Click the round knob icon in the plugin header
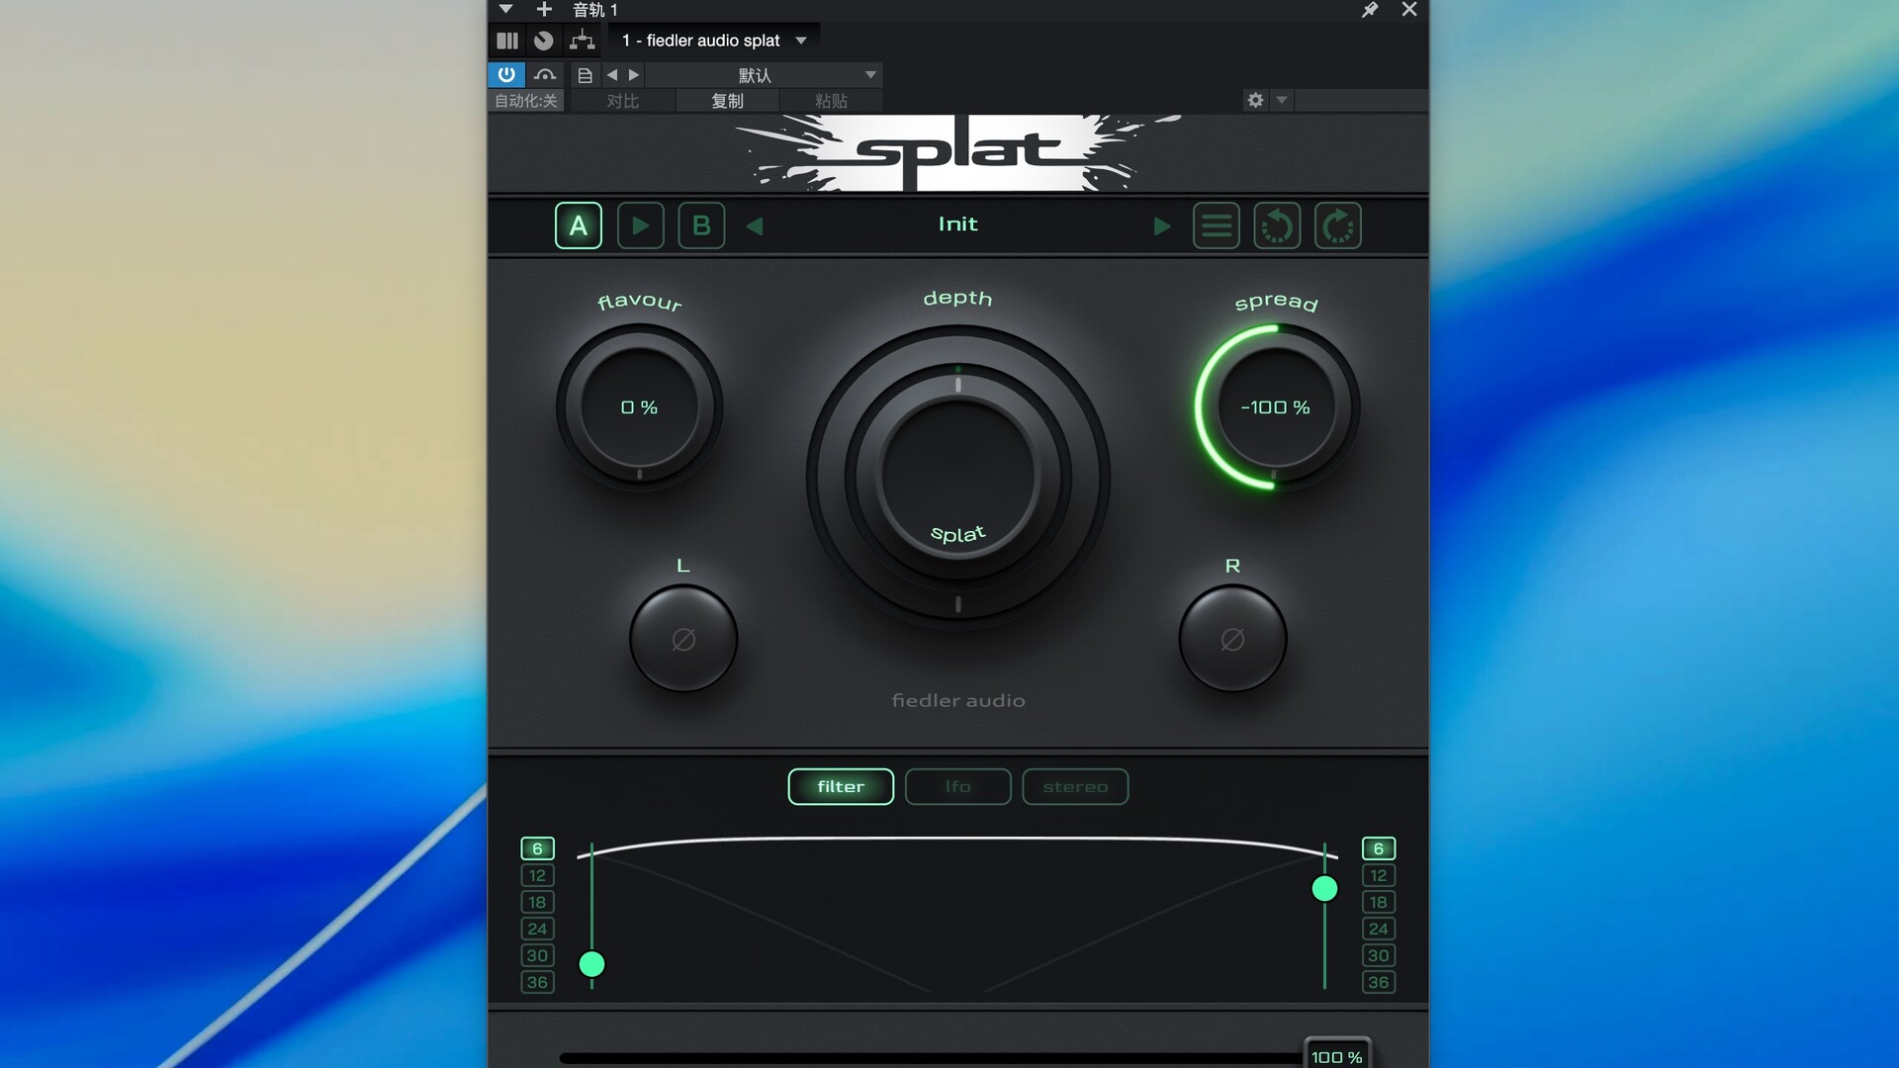1899x1068 pixels. (x=543, y=41)
